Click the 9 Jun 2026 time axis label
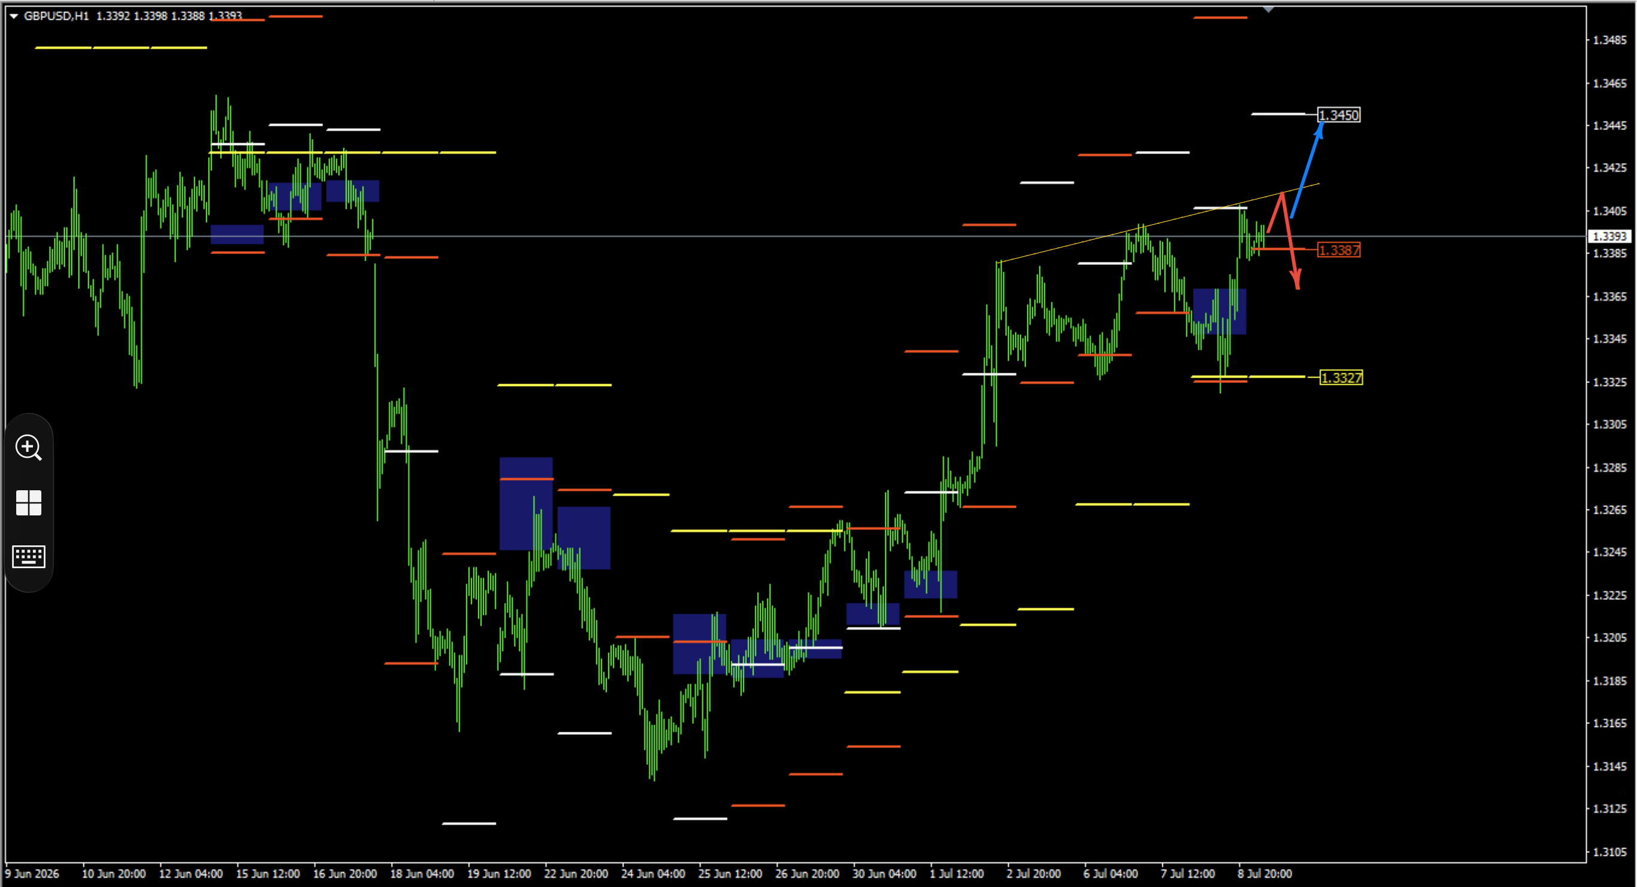The width and height of the screenshot is (1637, 887). click(x=32, y=874)
